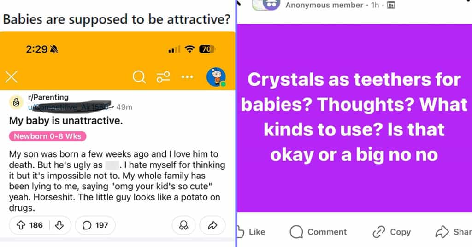The width and height of the screenshot is (472, 247).
Task: Open the 197 comments on the post
Action: point(95,225)
